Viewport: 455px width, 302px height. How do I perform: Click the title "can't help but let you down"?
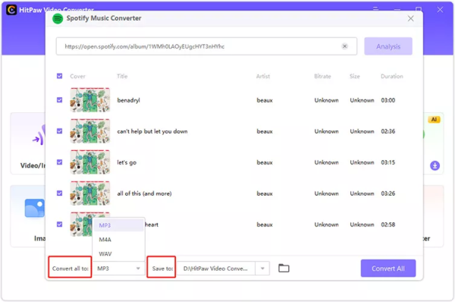[152, 131]
